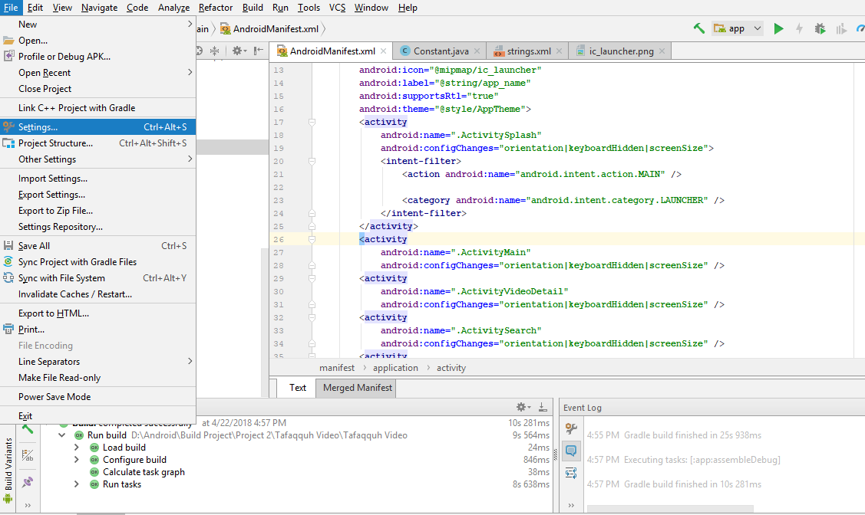
Task: Choose Export to Zip File...
Action: click(x=97, y=211)
